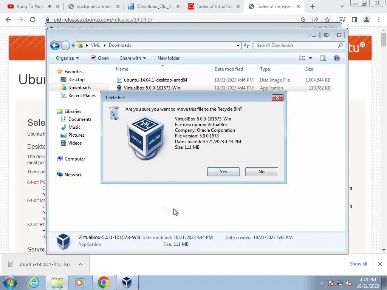Open Chrome media control icon
Image resolution: width=387 pixels, height=290 pixels.
click(342, 20)
